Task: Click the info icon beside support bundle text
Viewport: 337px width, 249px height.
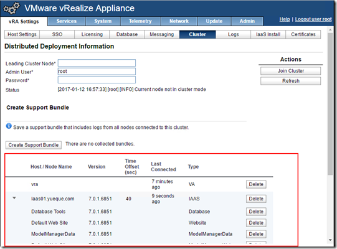Action: (x=9, y=126)
